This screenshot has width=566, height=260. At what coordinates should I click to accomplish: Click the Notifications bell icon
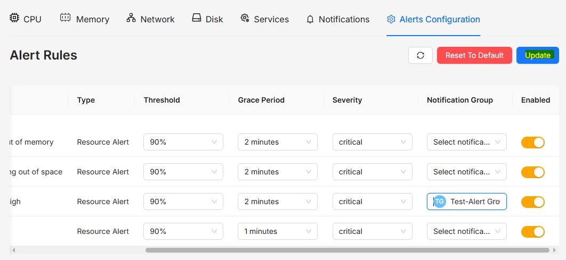click(x=310, y=20)
